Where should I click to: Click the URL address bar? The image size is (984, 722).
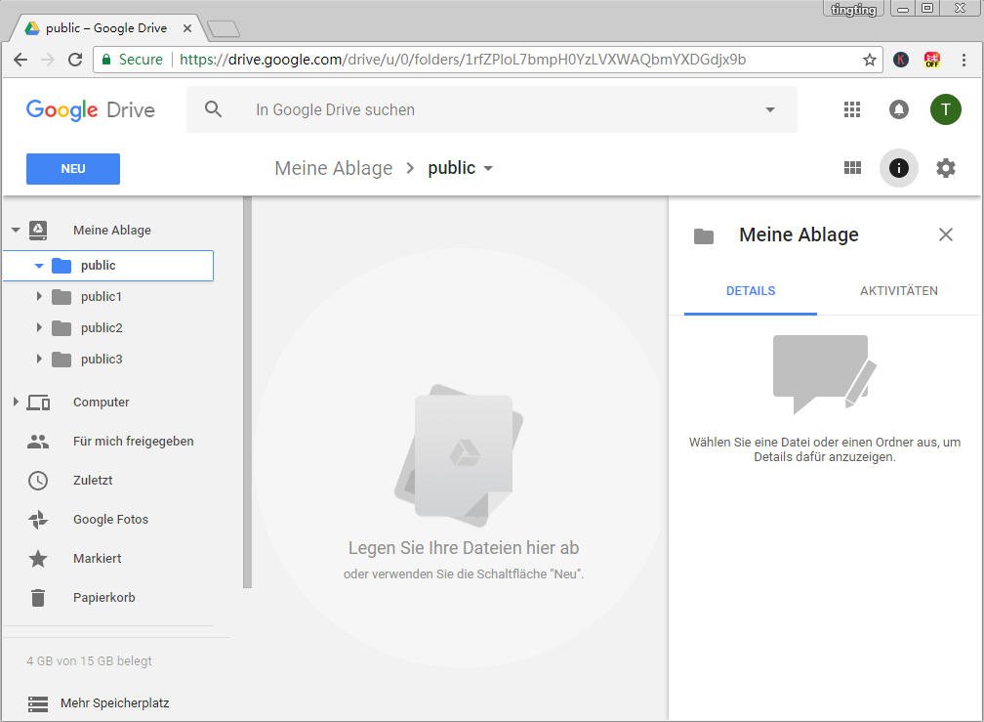(x=488, y=60)
